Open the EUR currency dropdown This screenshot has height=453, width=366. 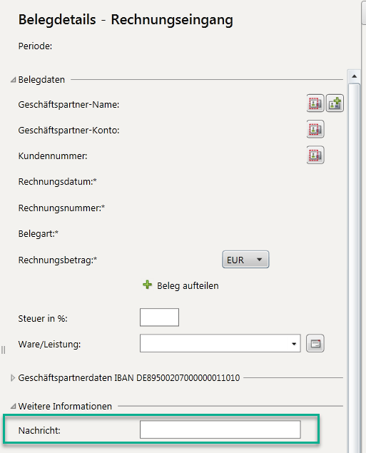(245, 260)
